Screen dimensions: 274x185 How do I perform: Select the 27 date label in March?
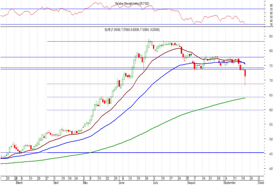47,179
